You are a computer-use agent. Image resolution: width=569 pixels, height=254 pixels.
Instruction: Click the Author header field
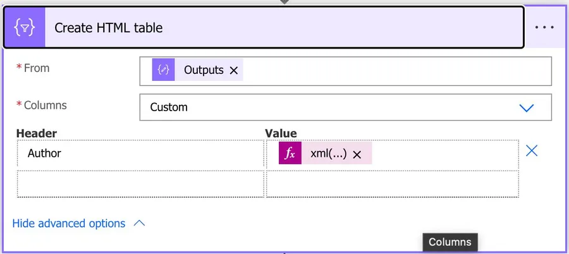coord(140,154)
